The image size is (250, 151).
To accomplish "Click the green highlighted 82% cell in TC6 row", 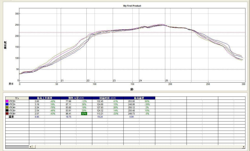I will 84,114.
